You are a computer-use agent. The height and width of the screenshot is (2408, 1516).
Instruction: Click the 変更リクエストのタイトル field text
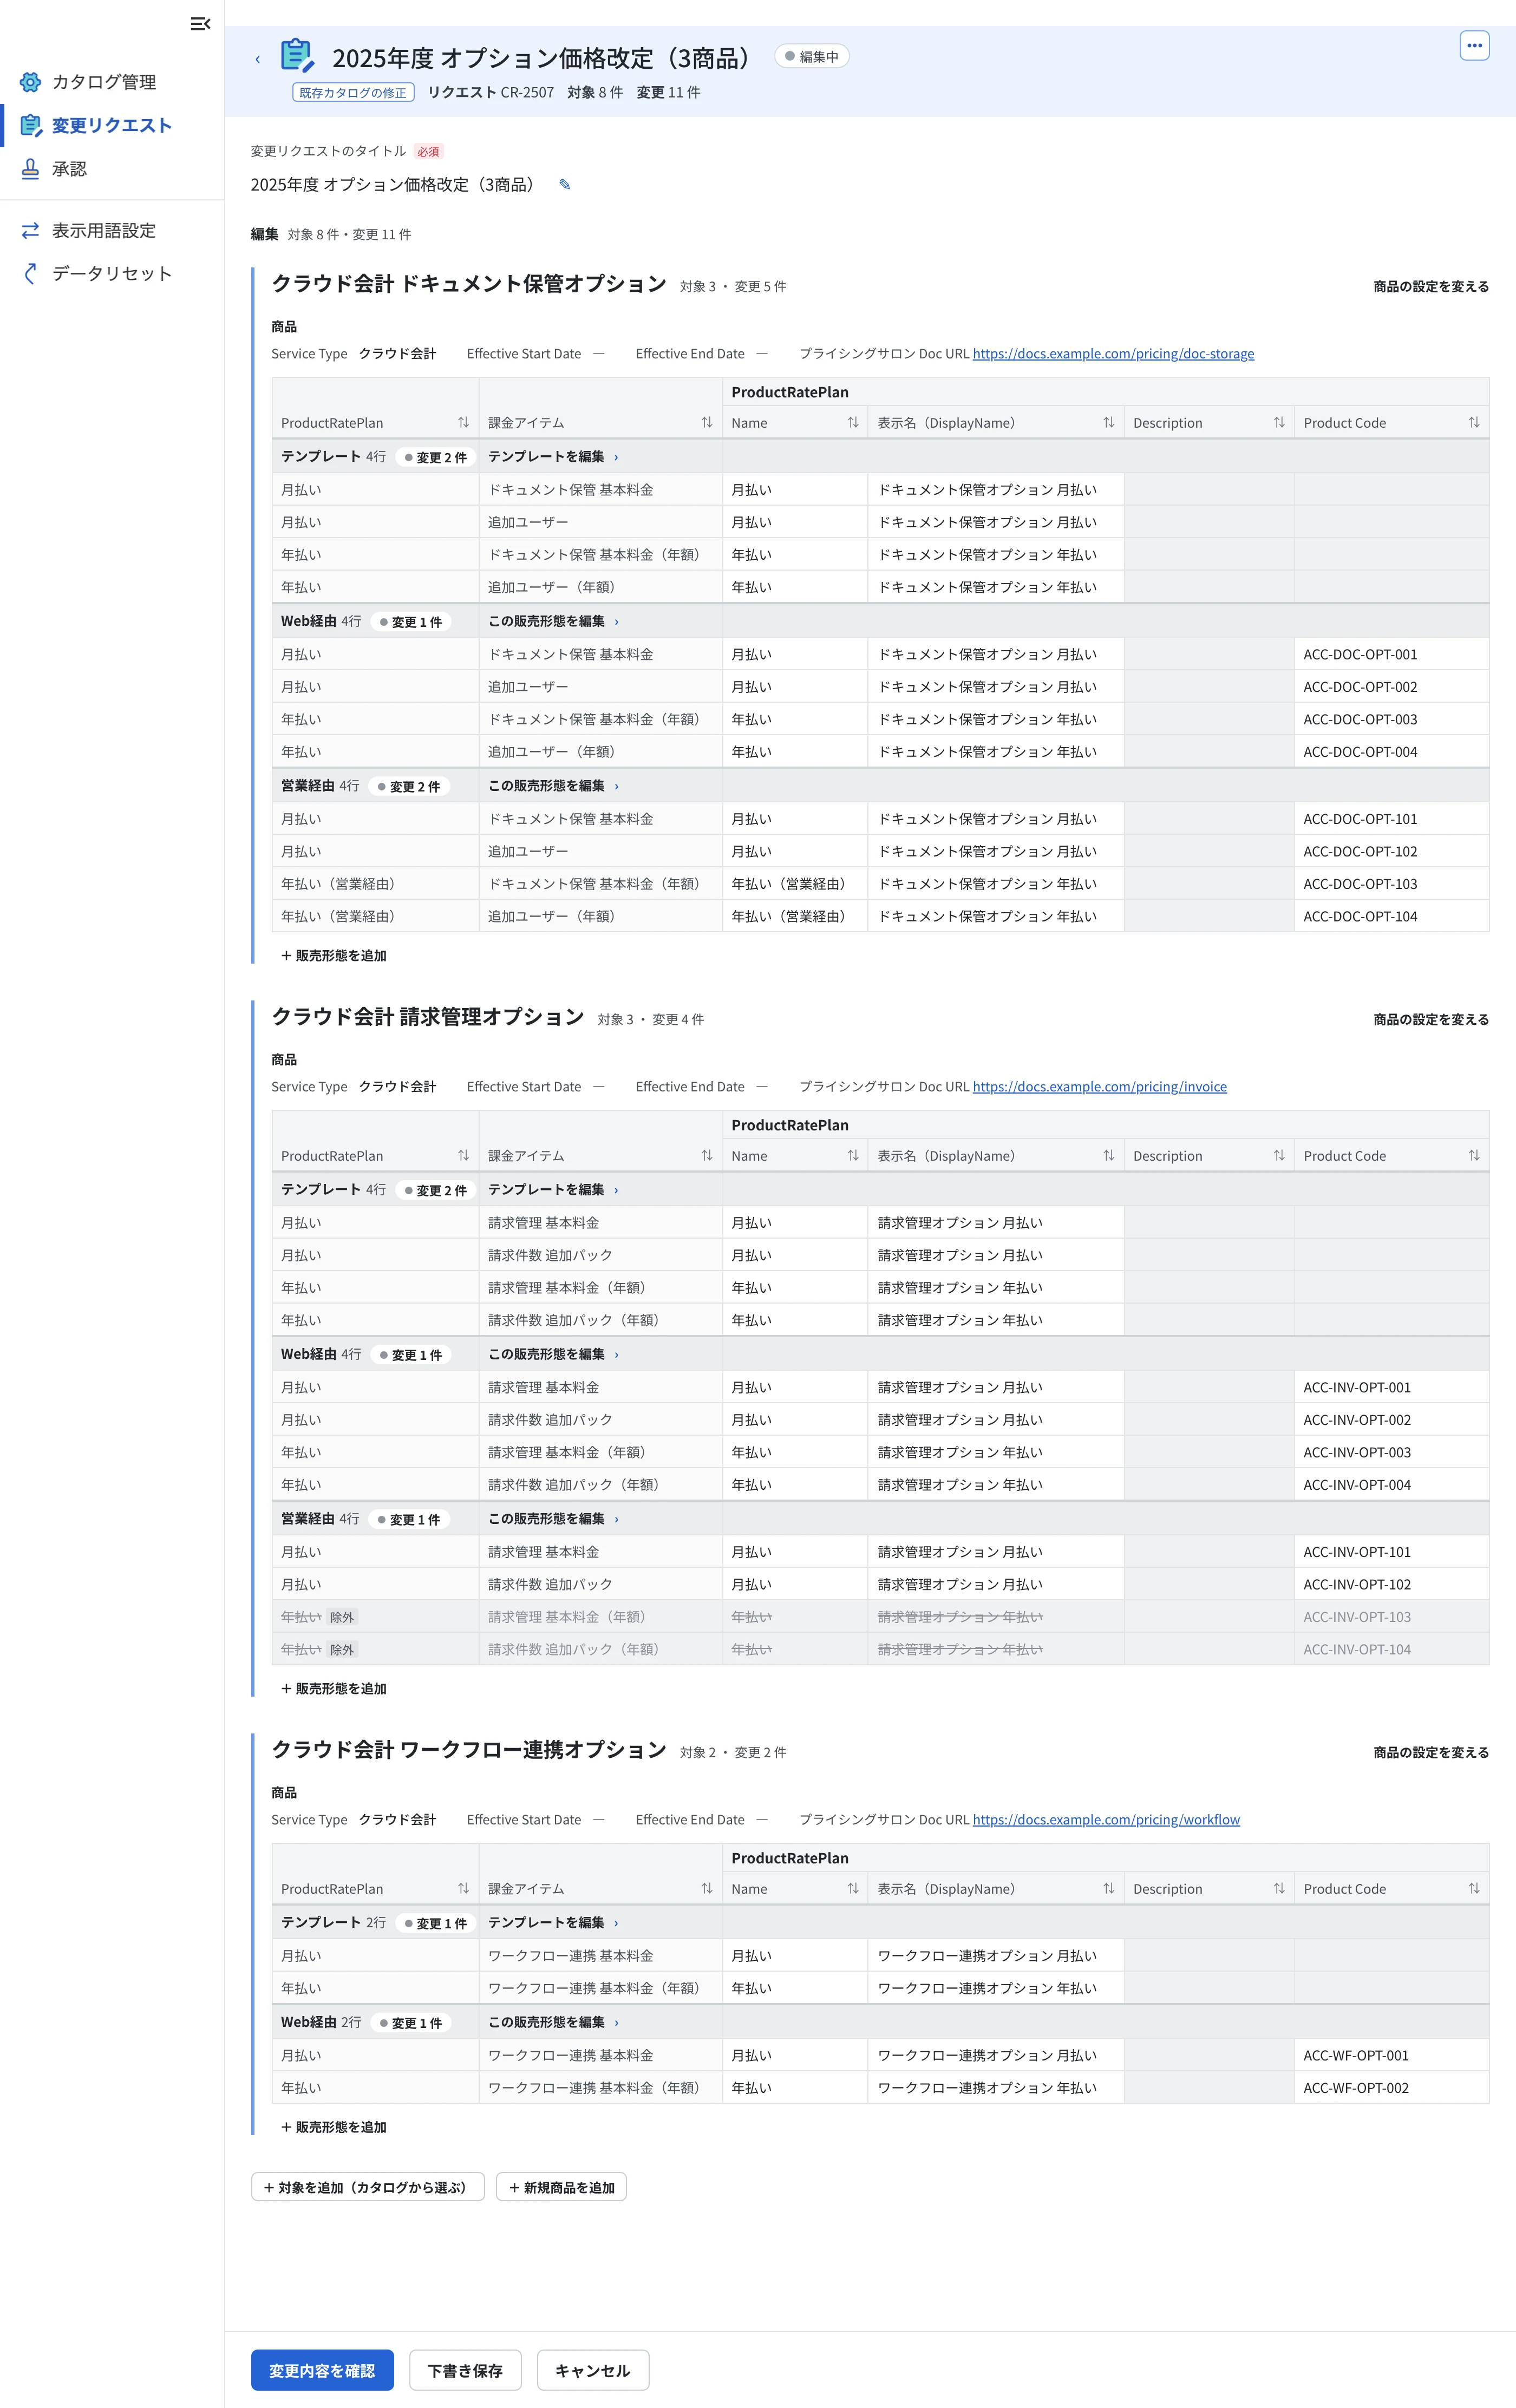391,184
